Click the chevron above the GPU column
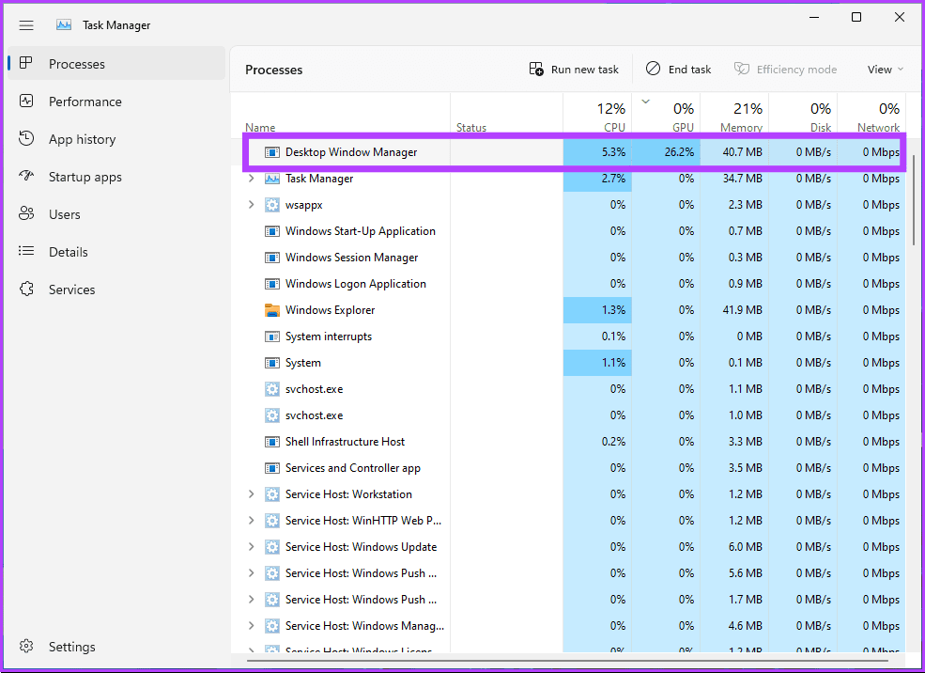Viewport: 925px width, 673px height. [x=645, y=101]
